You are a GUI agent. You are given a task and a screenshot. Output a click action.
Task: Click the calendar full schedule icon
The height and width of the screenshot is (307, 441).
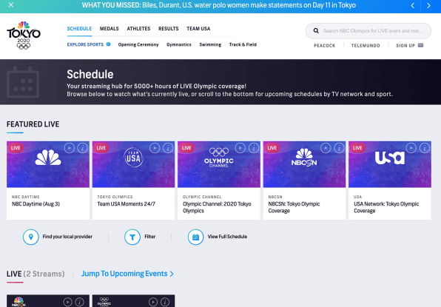tap(196, 237)
